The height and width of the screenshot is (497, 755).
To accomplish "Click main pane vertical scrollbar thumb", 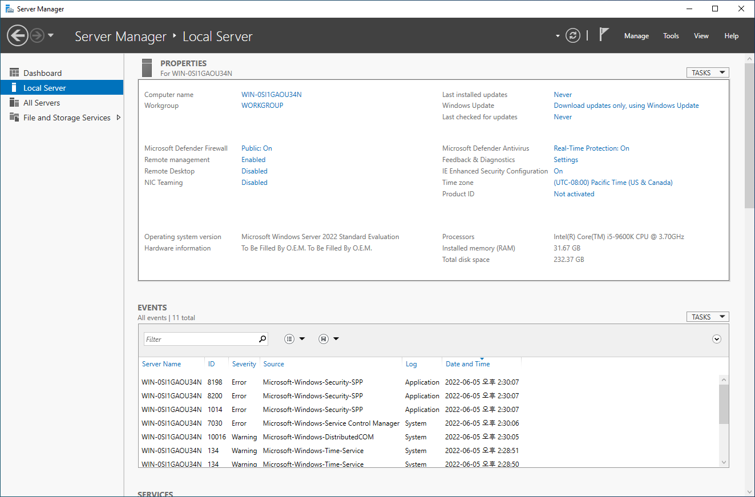I will [750, 137].
